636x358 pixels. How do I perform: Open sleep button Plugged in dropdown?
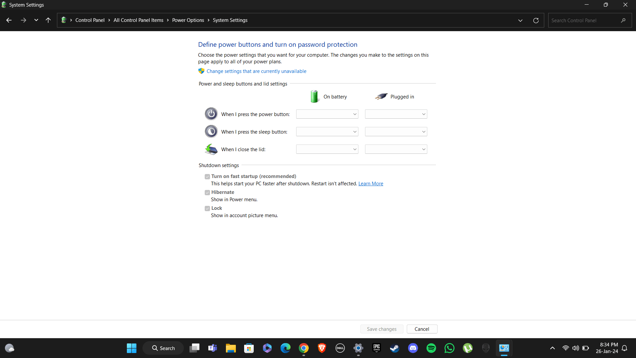396,132
